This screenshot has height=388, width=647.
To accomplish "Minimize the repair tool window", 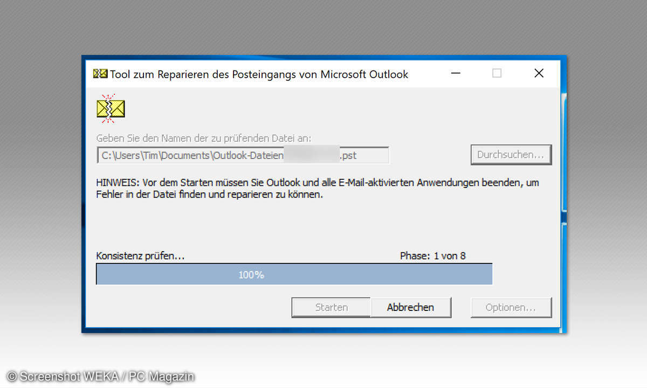I will pos(456,73).
